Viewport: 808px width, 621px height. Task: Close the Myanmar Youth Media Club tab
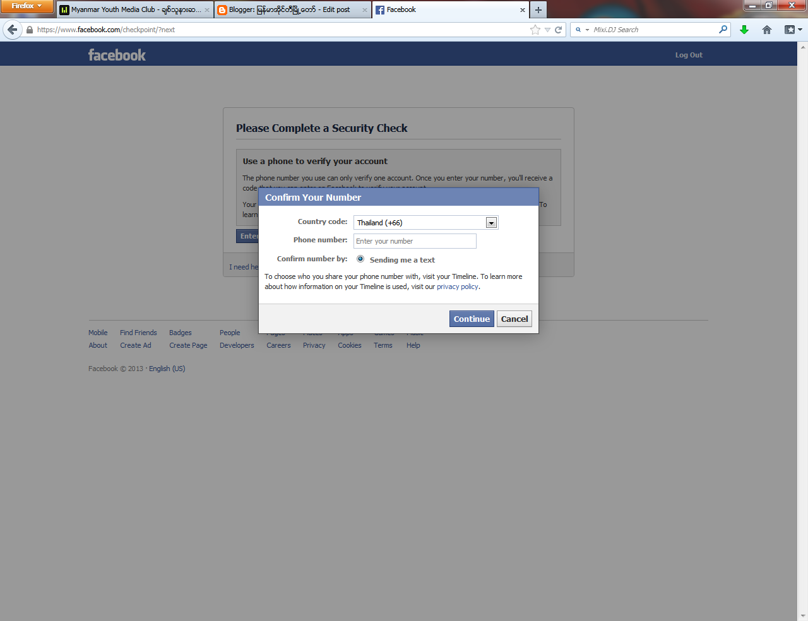207,10
